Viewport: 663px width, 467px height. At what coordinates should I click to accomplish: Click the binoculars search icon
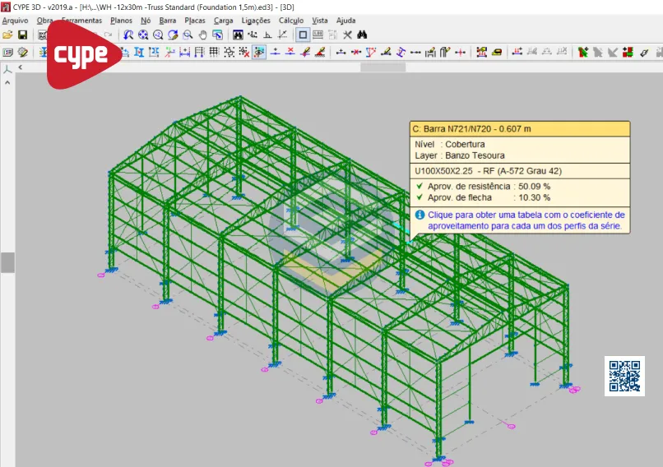tap(362, 35)
